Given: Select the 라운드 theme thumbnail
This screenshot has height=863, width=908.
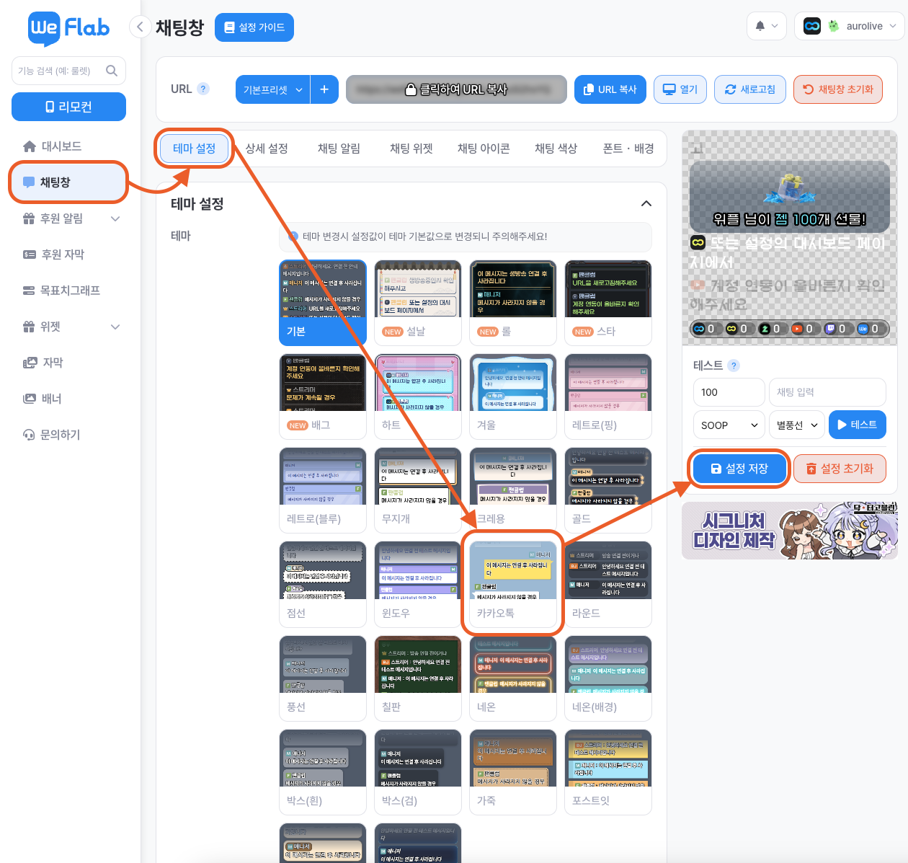Looking at the screenshot, I should pyautogui.click(x=608, y=585).
